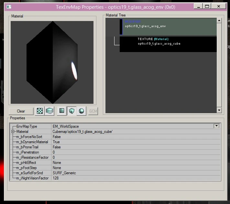
Task: Select the EnvMapType property label
Action: point(27,126)
